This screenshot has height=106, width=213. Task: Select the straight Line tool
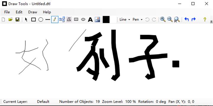48,20
